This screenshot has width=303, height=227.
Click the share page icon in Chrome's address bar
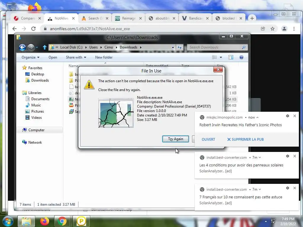coord(263,29)
